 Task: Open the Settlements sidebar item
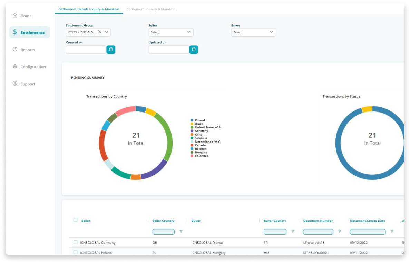tap(30, 32)
